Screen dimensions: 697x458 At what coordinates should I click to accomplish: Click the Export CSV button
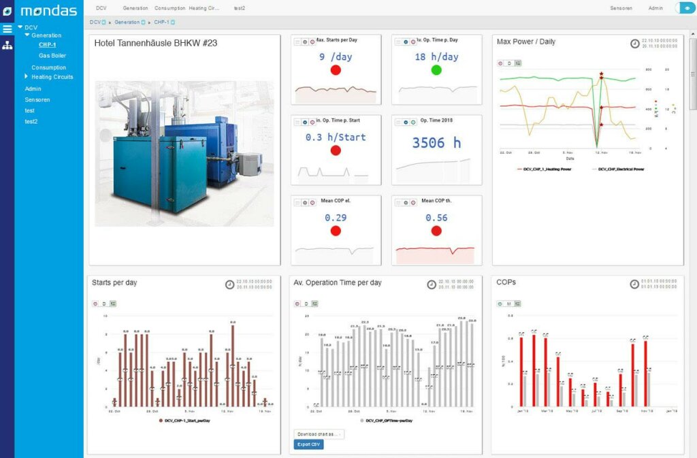click(308, 444)
